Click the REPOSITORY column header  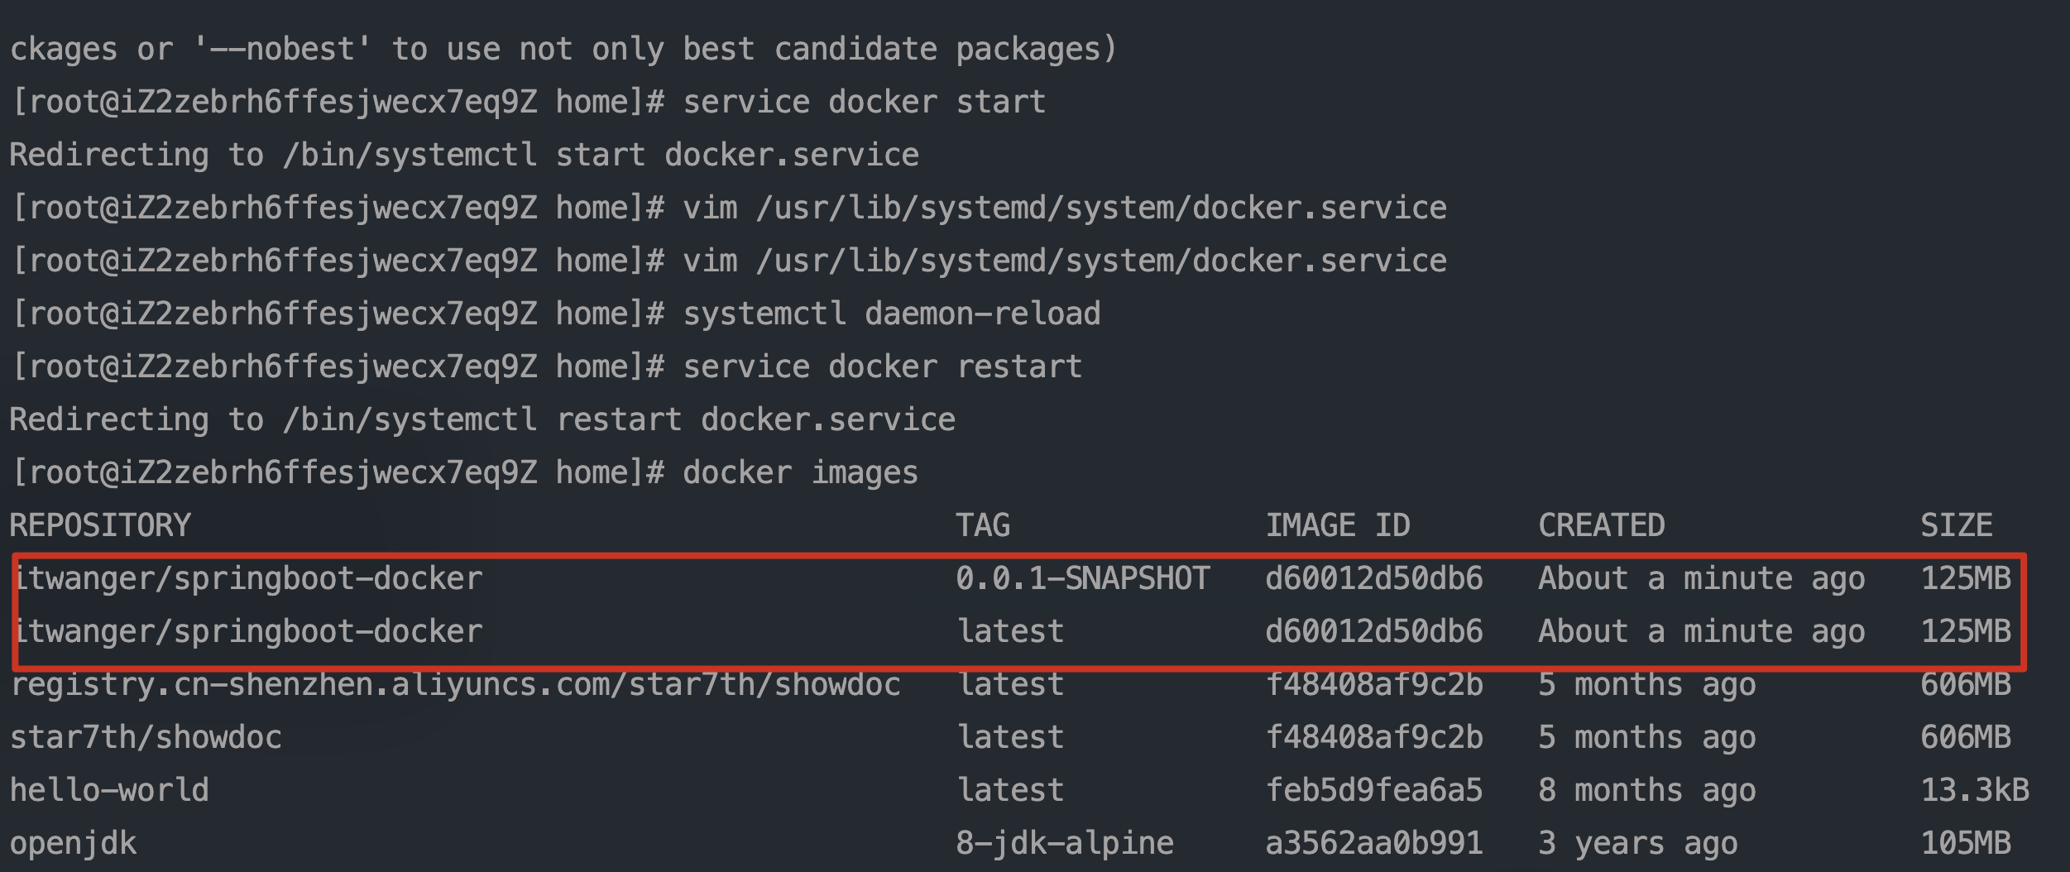(100, 525)
